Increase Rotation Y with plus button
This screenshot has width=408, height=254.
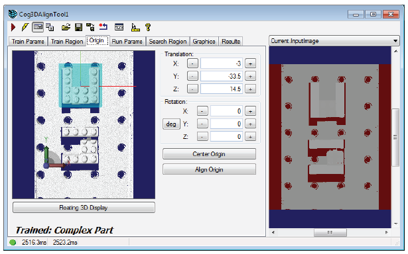click(x=250, y=124)
